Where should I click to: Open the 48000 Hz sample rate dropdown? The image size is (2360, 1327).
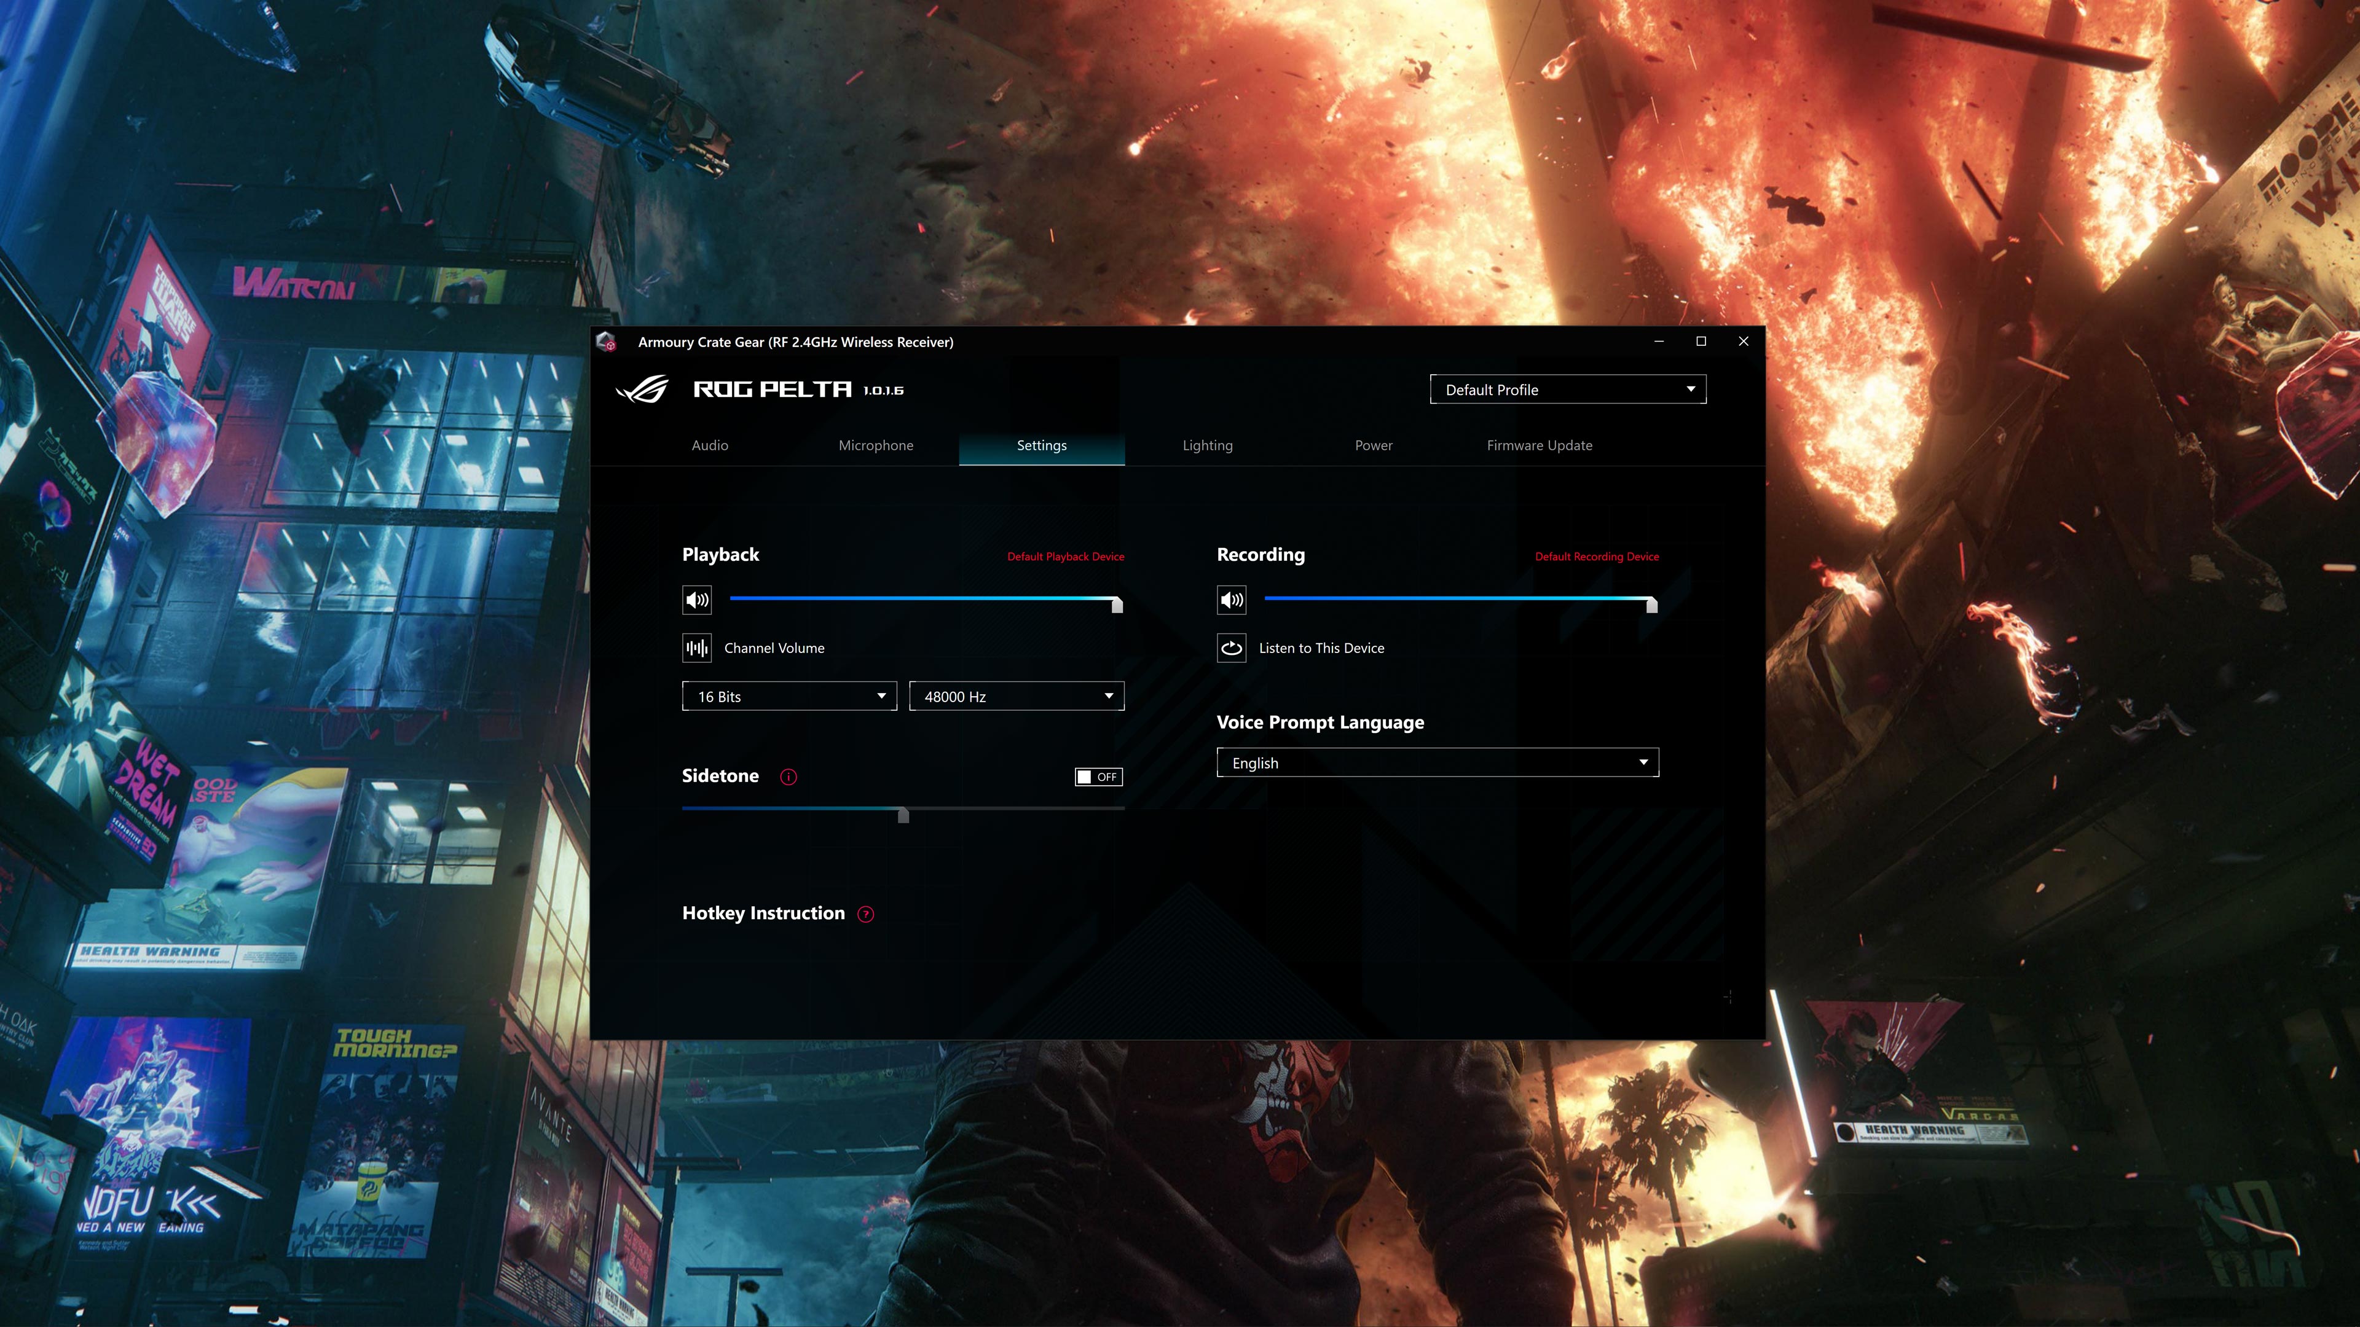(x=1018, y=695)
